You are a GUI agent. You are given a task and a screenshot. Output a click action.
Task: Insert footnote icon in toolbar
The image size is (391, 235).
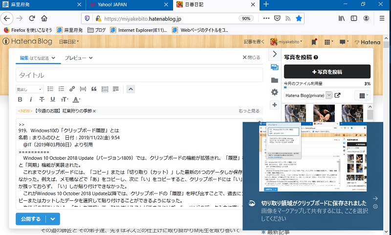(x=116, y=89)
